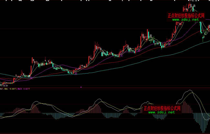The image size is (210, 134).
Task: Click the large cyan gap-down candle at far right
Action: [x=201, y=27]
